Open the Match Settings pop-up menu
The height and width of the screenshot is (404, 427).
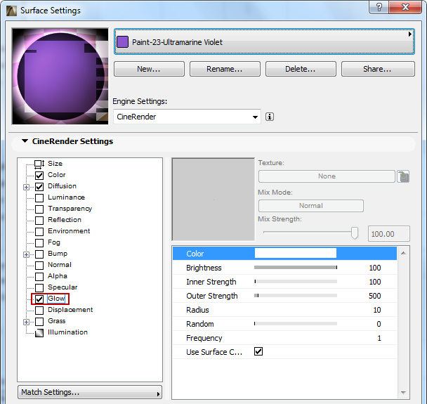(90, 392)
